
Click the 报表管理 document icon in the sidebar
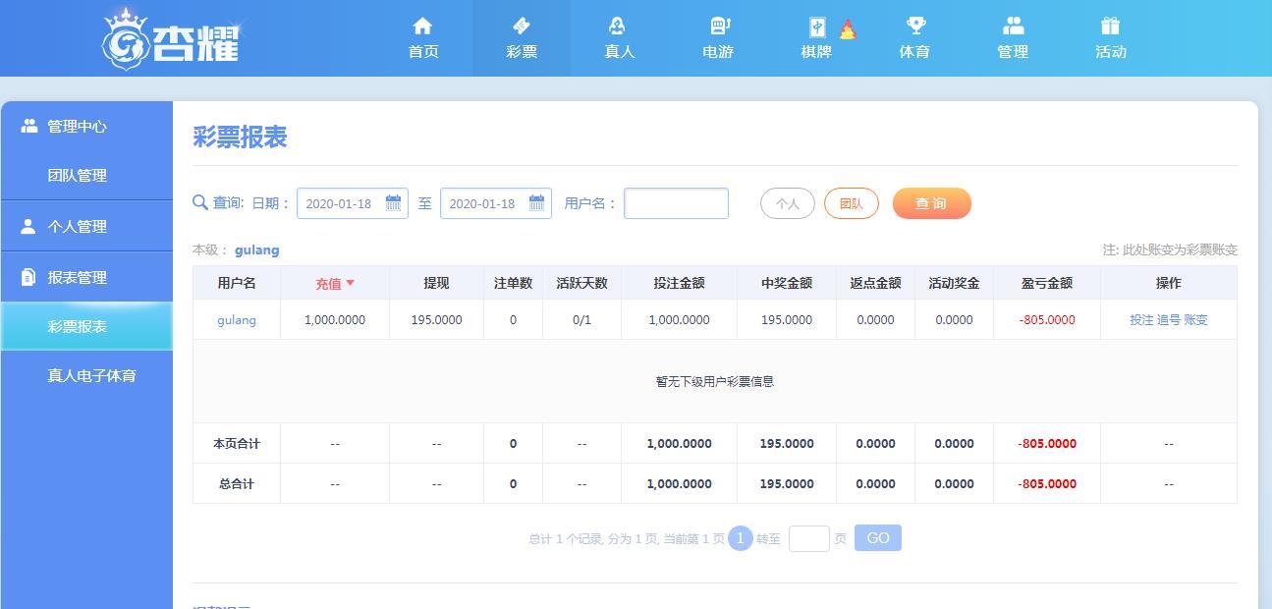click(28, 277)
